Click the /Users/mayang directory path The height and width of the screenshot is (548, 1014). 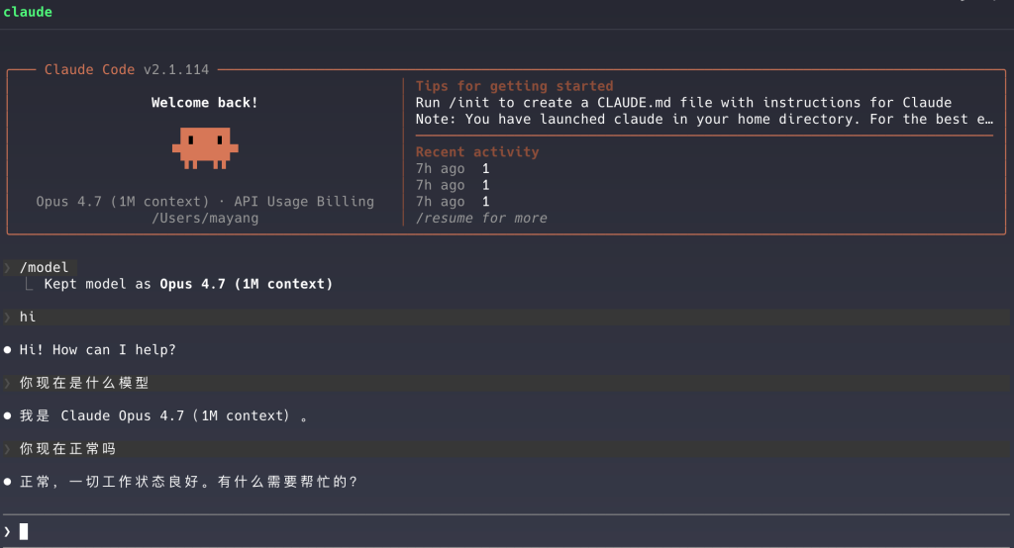click(205, 218)
